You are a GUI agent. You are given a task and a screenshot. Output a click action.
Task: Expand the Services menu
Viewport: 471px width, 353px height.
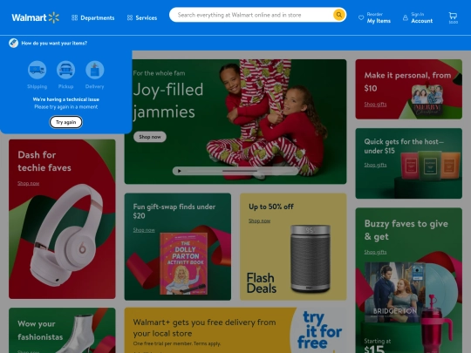142,17
